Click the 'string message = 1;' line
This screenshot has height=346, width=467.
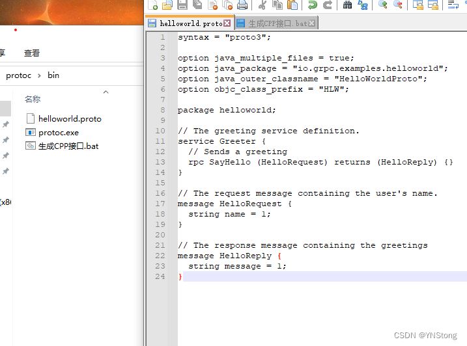[x=237, y=266]
